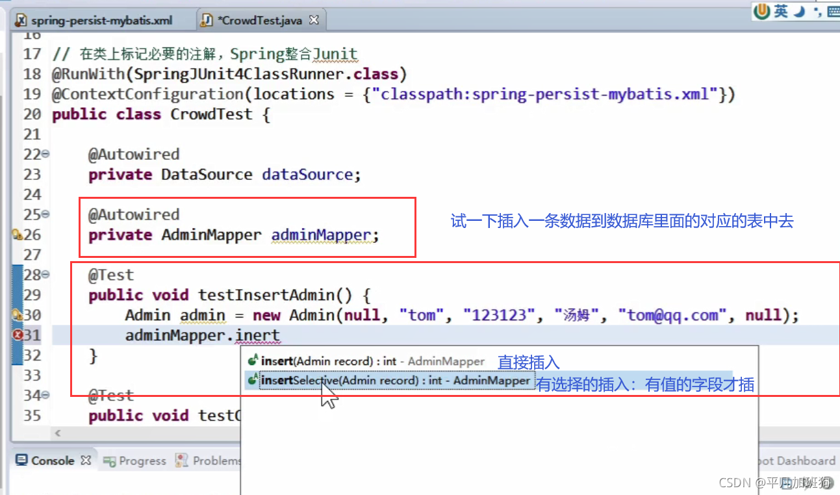Choose insertSelective(Admin record) from the proposals
The width and height of the screenshot is (840, 495).
388,380
